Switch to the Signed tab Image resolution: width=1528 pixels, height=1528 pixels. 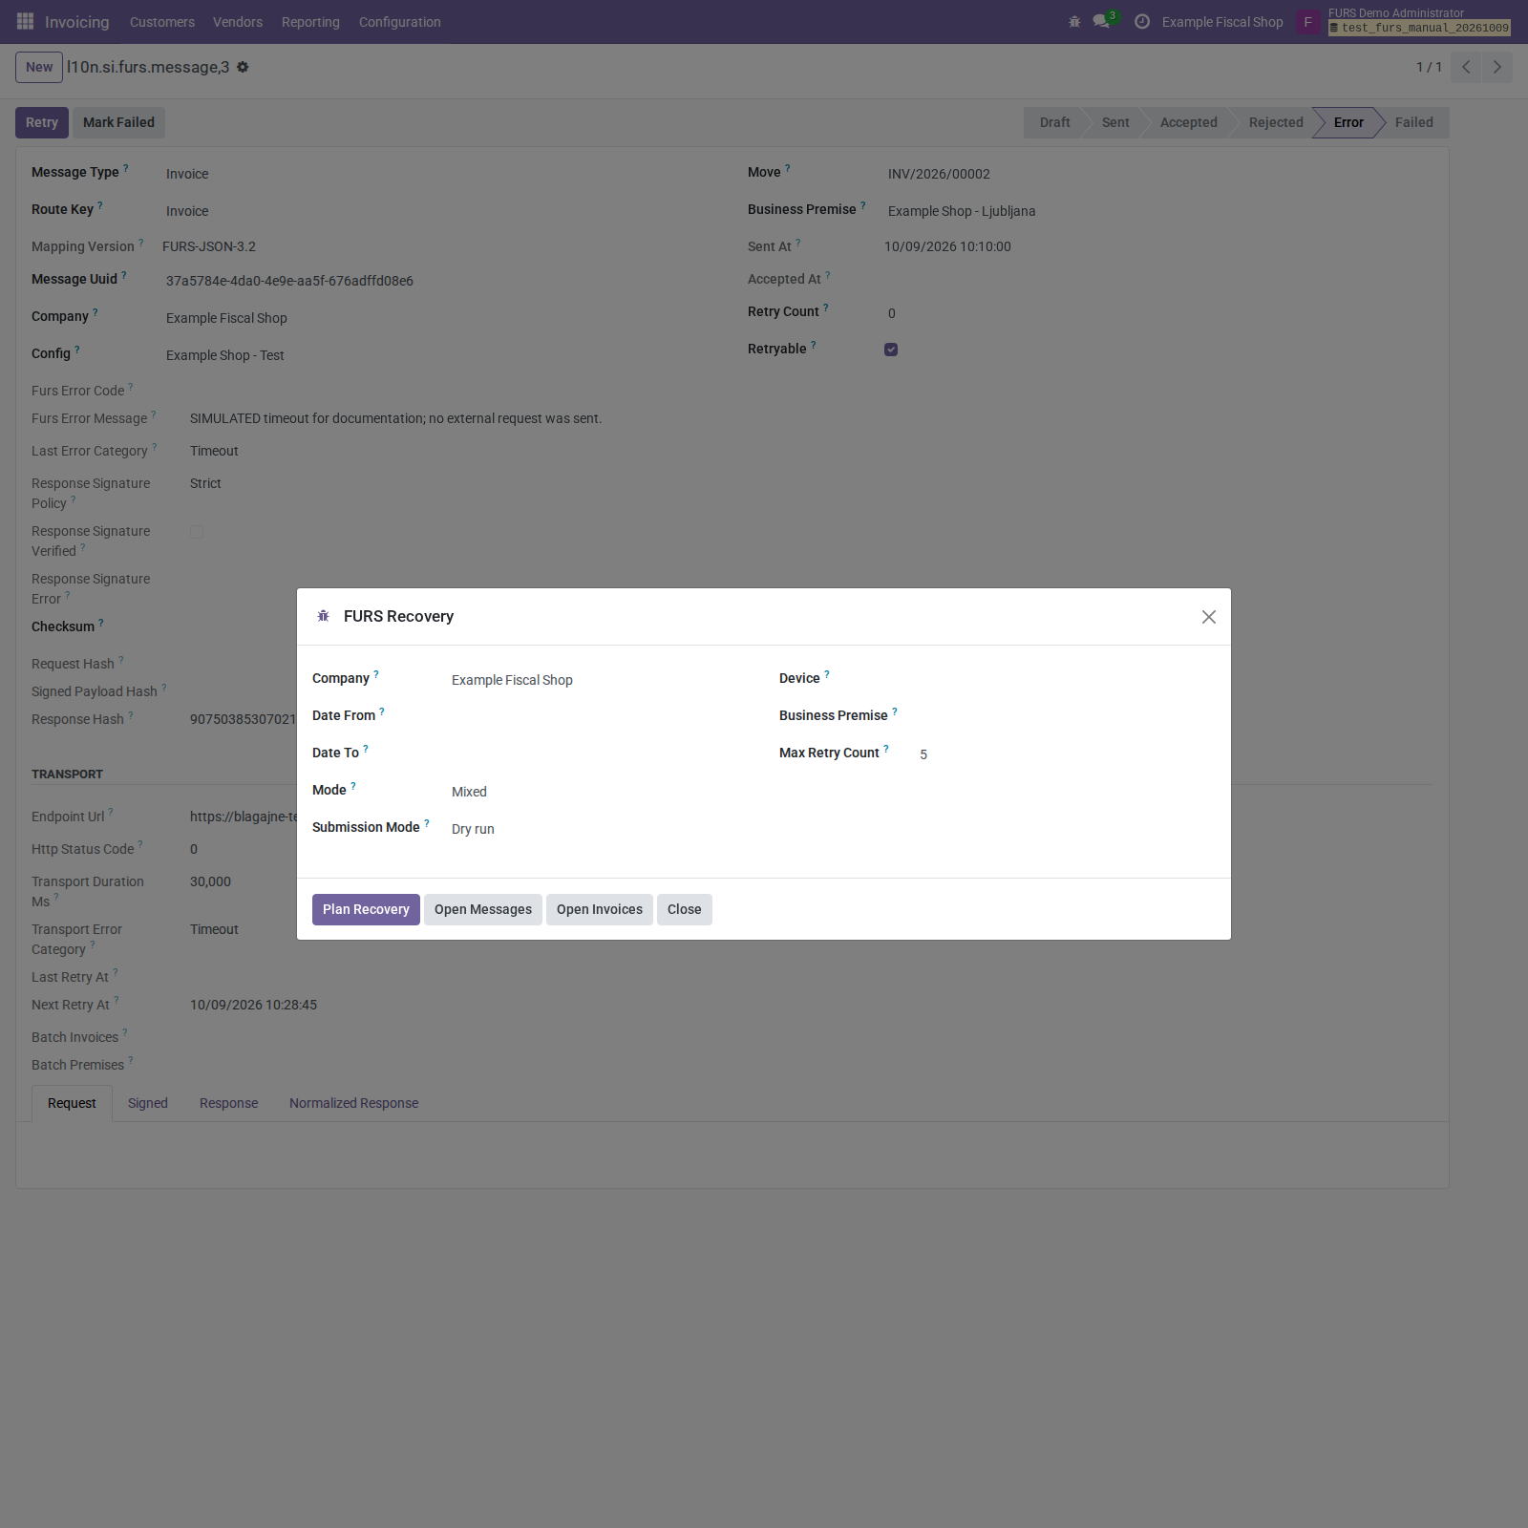point(148,1103)
